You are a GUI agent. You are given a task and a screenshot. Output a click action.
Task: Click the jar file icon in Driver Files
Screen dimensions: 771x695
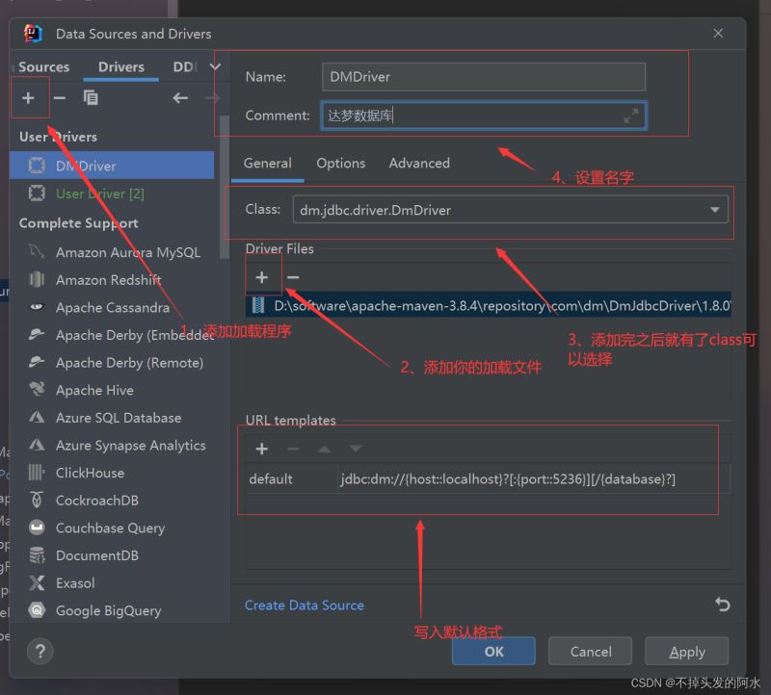(257, 305)
